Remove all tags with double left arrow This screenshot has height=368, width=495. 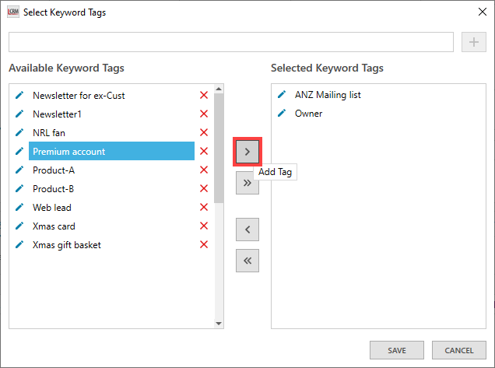(x=247, y=261)
